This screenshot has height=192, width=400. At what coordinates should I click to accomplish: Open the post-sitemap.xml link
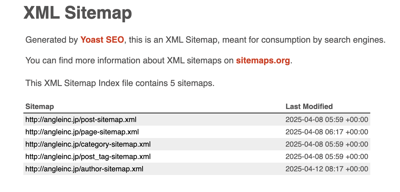81,120
